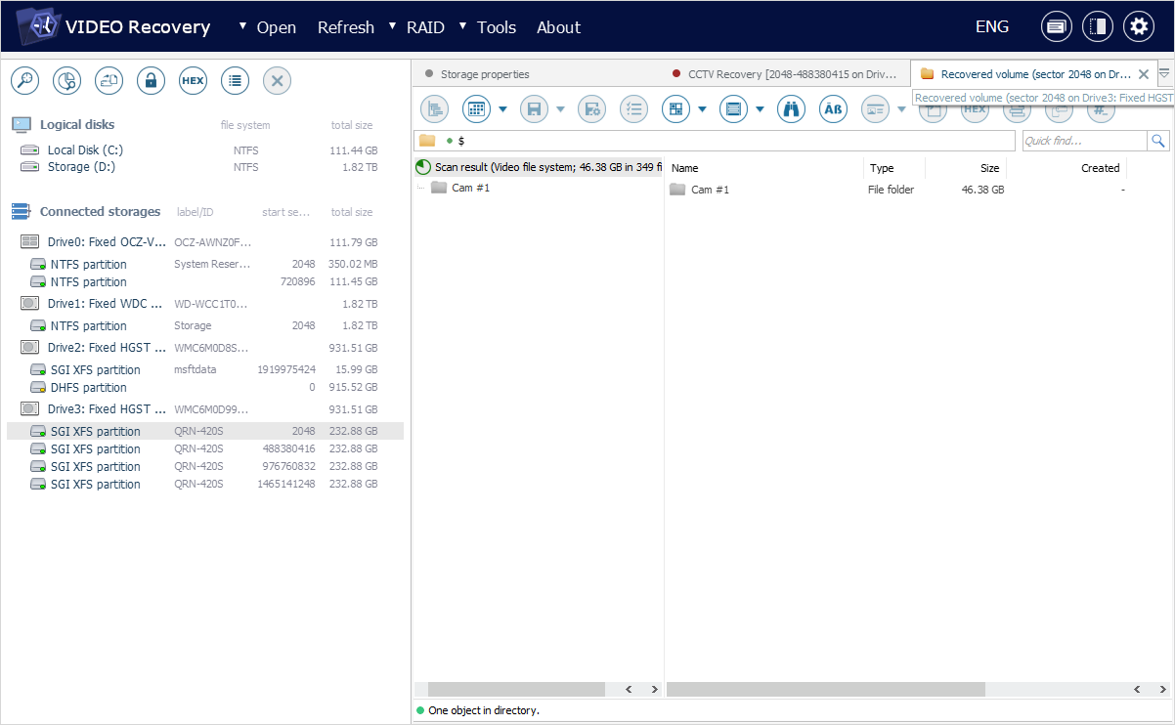Click the ÄB rename encoding icon
Screen dimensions: 1175x725
833,109
